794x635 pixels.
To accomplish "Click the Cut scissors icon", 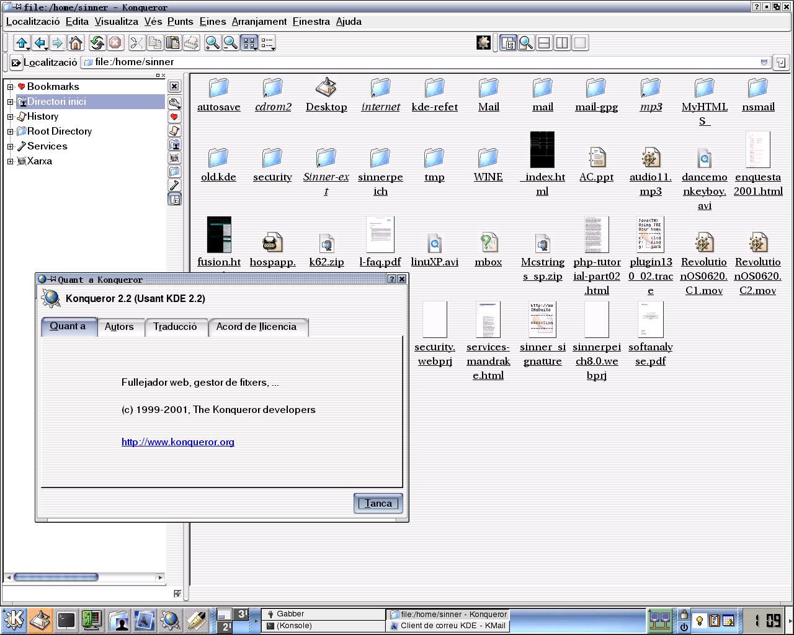I will (x=136, y=43).
